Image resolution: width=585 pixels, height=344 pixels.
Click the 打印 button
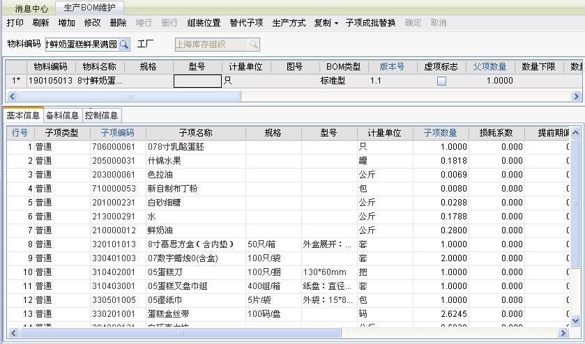coord(15,23)
